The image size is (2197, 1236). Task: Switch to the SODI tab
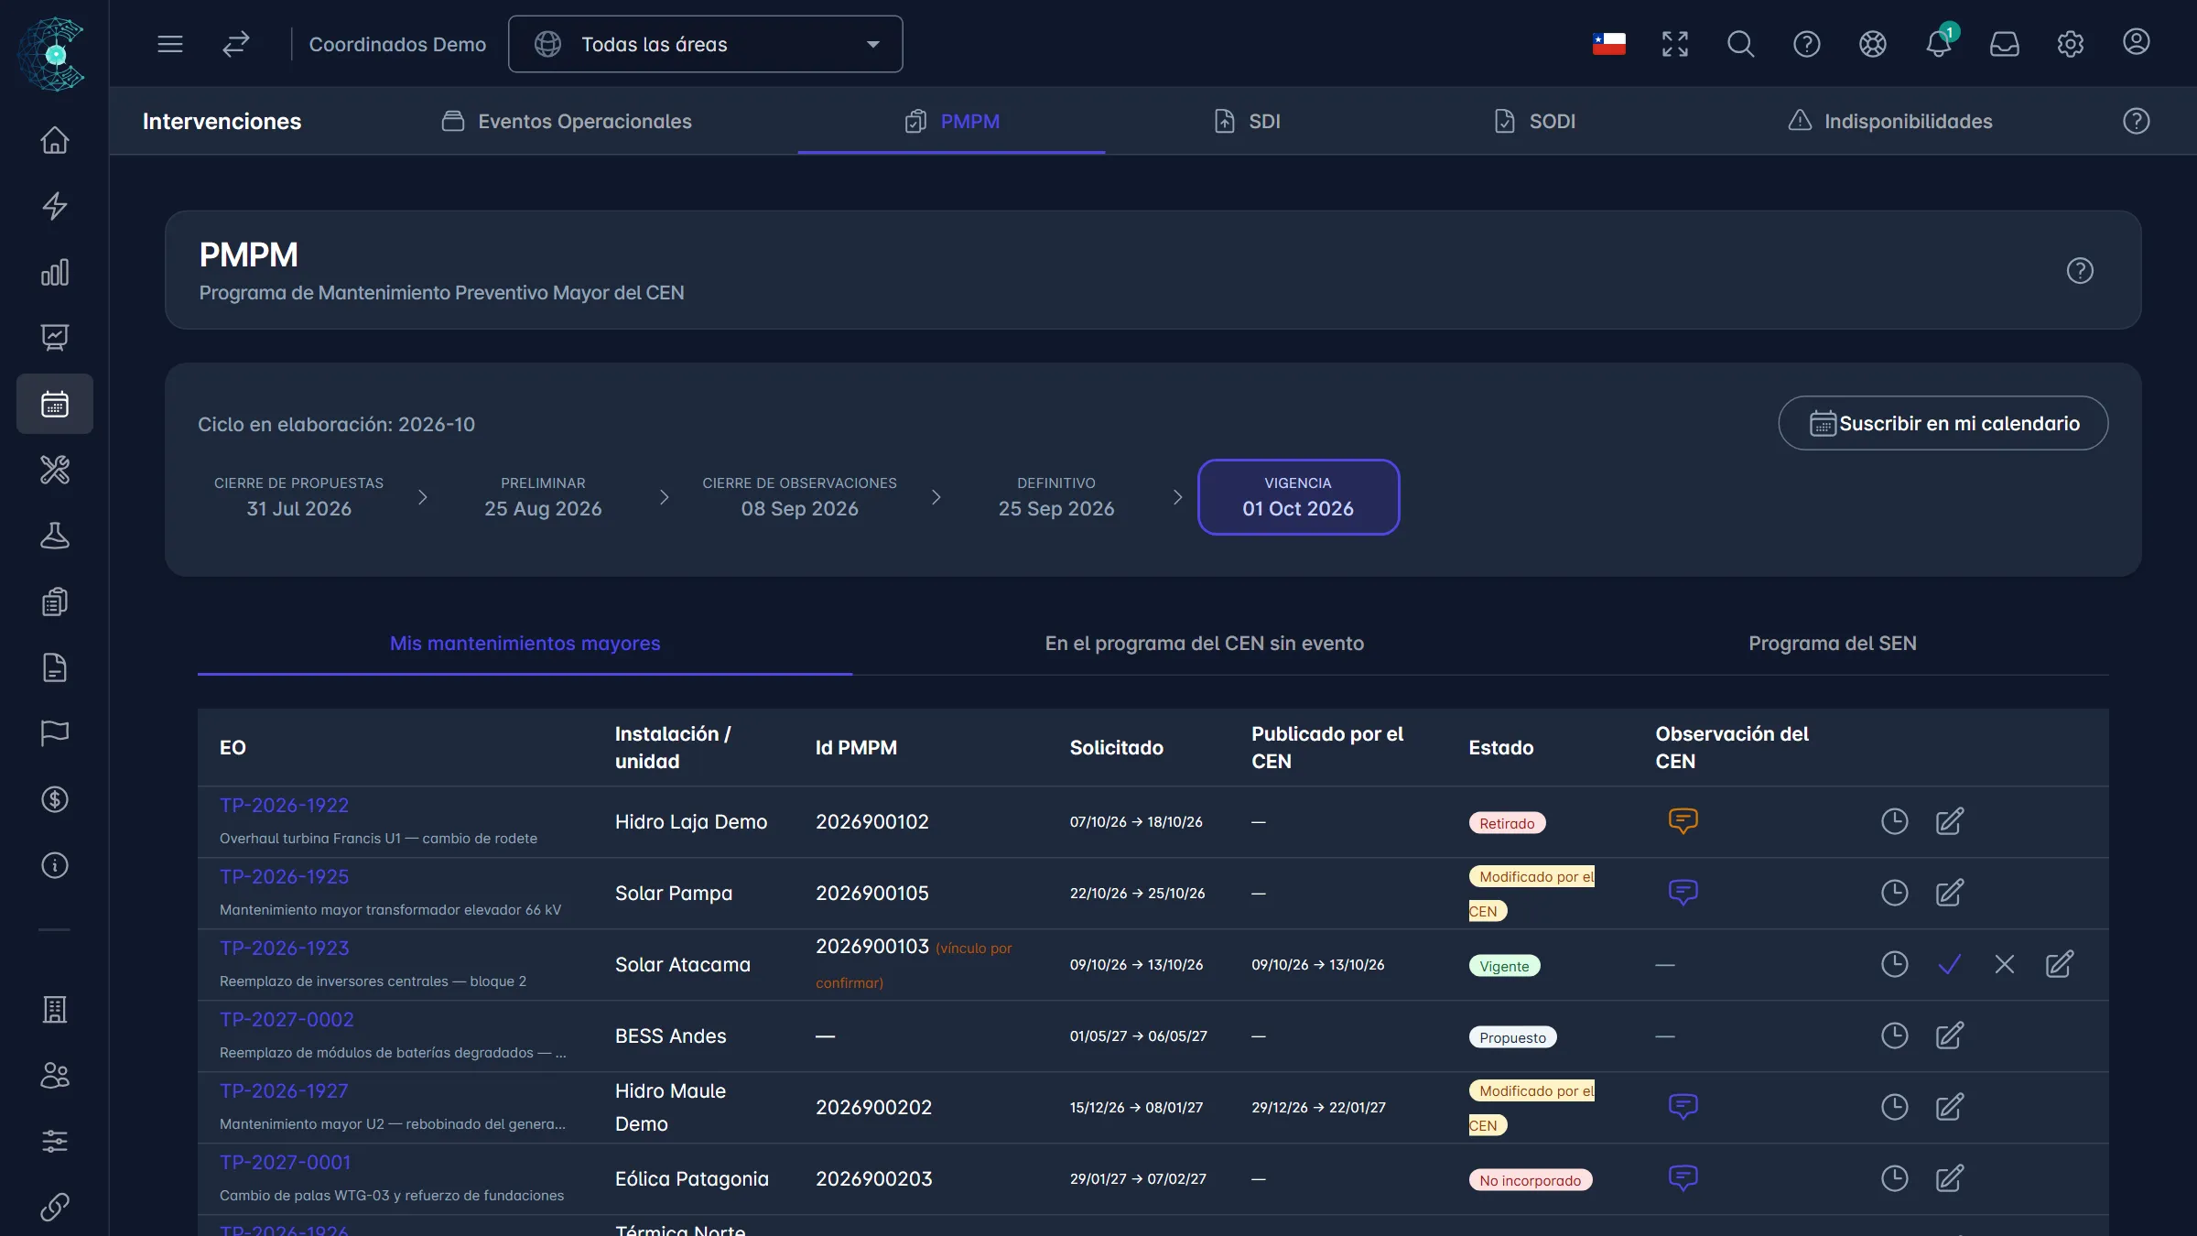click(x=1534, y=121)
